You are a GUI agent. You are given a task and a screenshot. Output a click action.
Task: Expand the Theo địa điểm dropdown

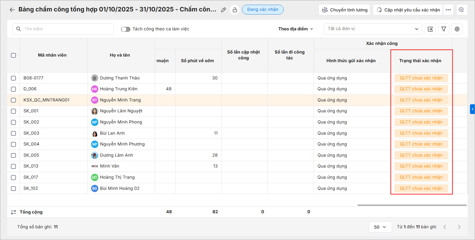pyautogui.click(x=295, y=29)
